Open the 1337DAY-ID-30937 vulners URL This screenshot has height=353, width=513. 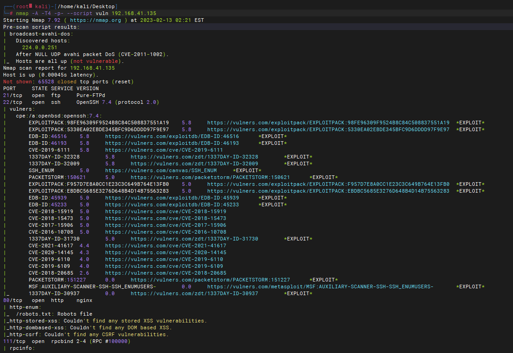(x=195, y=294)
